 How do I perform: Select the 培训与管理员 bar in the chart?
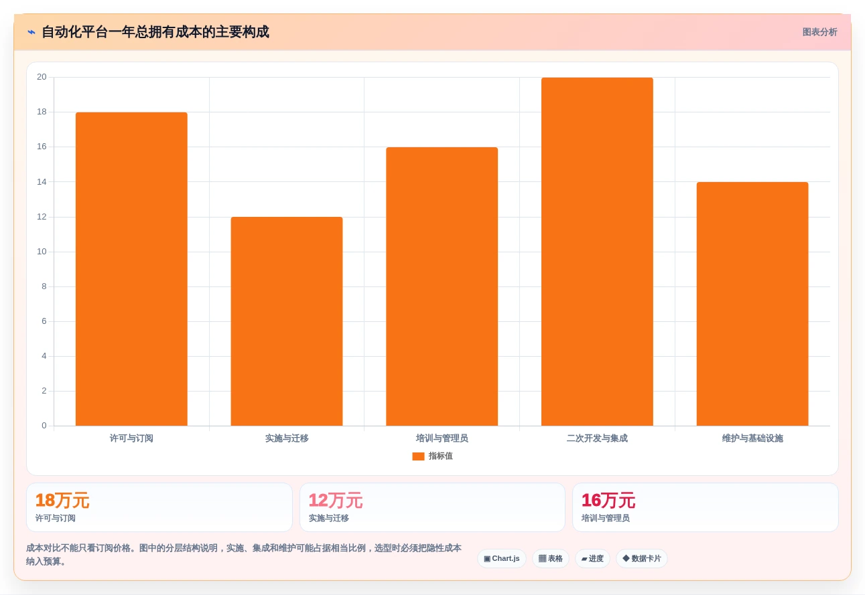[x=442, y=286]
